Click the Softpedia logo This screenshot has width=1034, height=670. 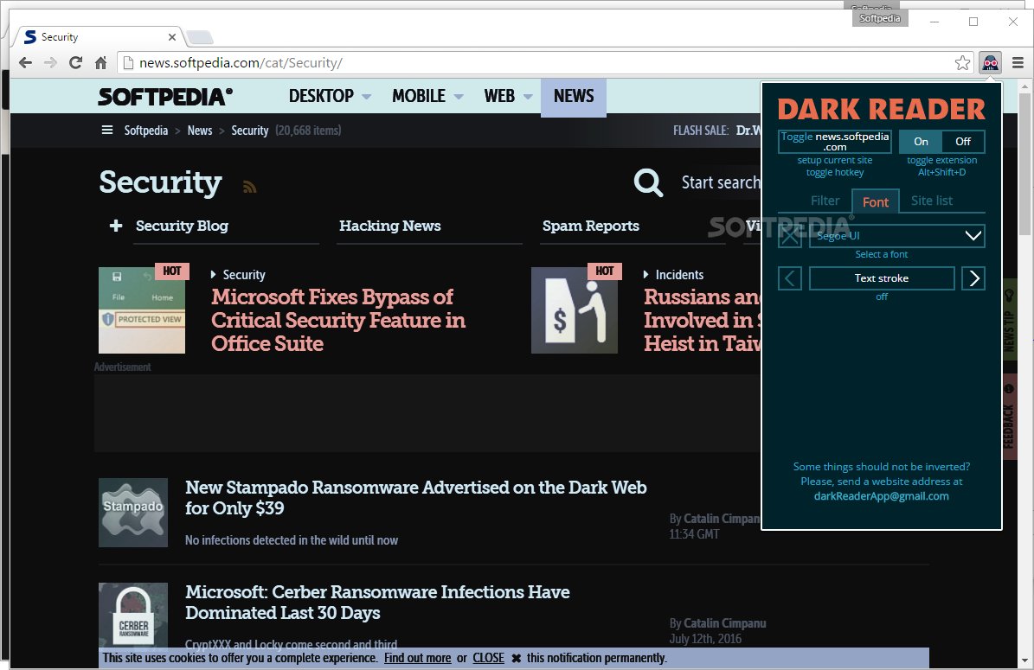pos(165,96)
